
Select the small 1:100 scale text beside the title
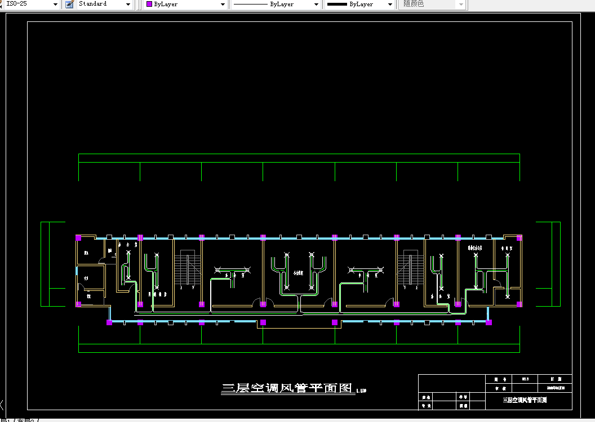(x=361, y=390)
